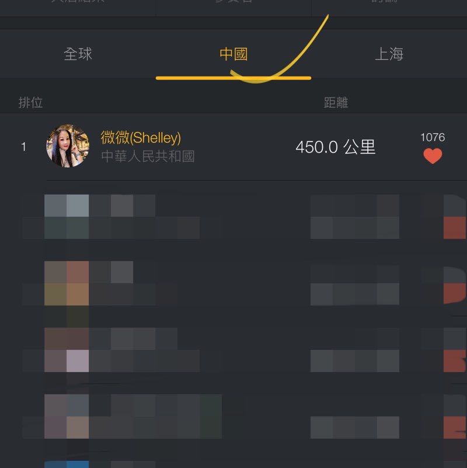Switch to the 全球 leaderboard tab
The image size is (467, 468).
coord(78,54)
